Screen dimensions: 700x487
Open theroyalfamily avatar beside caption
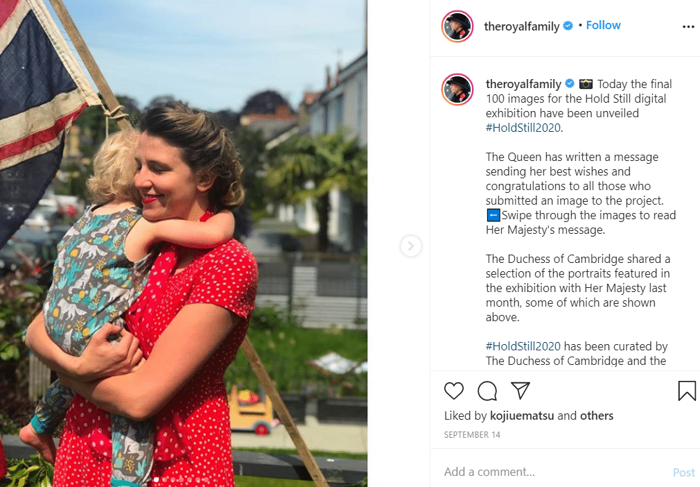pos(457,89)
